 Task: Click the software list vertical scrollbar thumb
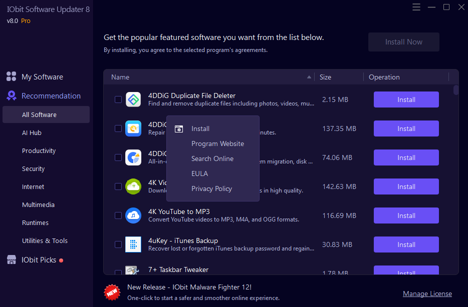coord(456,90)
